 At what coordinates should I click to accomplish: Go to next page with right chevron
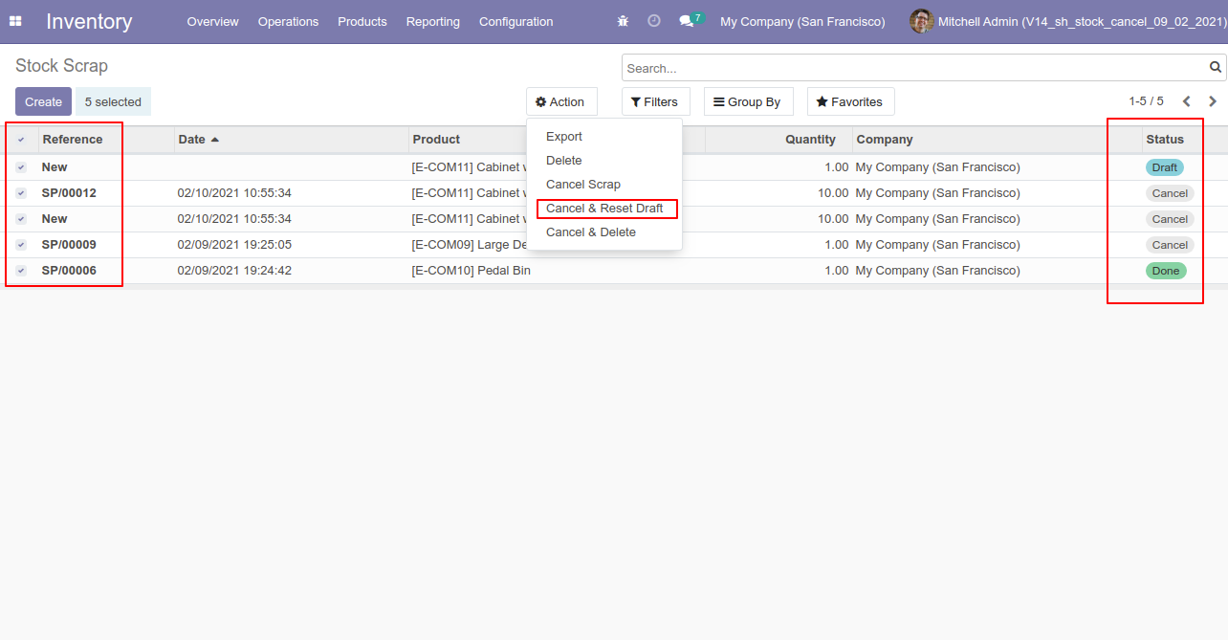tap(1213, 101)
